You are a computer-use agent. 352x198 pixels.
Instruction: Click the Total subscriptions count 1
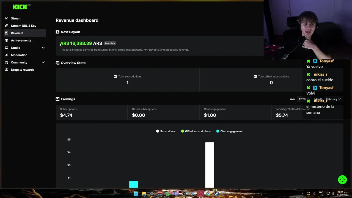tap(127, 82)
